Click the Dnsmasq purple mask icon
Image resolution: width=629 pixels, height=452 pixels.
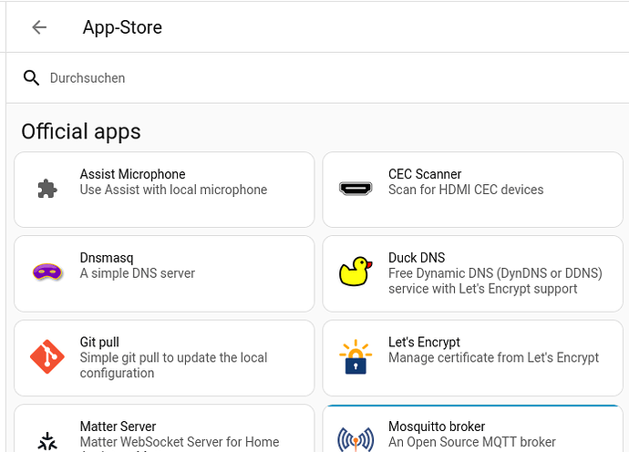click(47, 272)
